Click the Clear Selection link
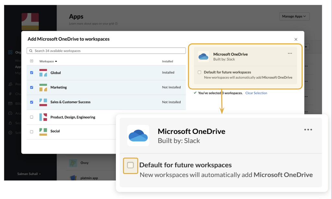Screen dimensions: 332x199 point(256,93)
